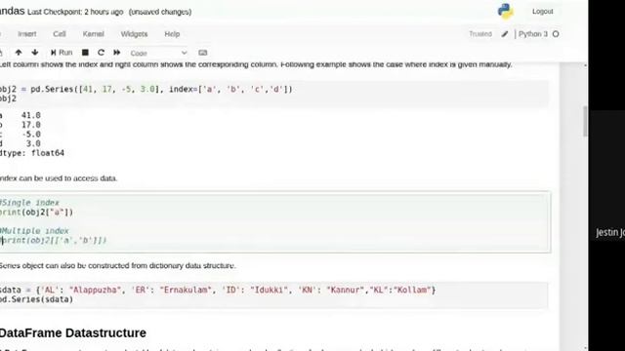This screenshot has width=625, height=351.
Task: Open the Cell menu
Action: 60,34
